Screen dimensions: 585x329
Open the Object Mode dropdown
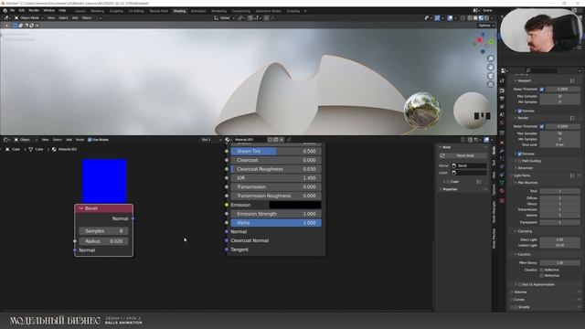point(28,18)
